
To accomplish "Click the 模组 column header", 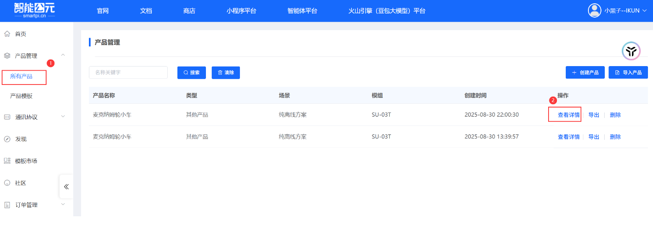I will coord(377,95).
